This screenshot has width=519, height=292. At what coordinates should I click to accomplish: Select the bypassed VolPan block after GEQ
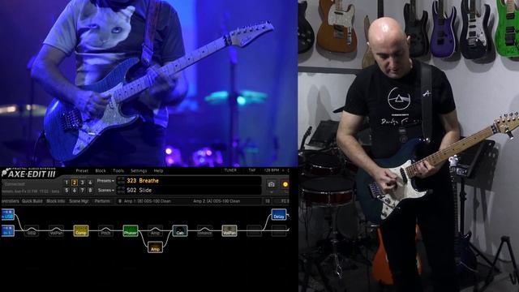pos(56,230)
